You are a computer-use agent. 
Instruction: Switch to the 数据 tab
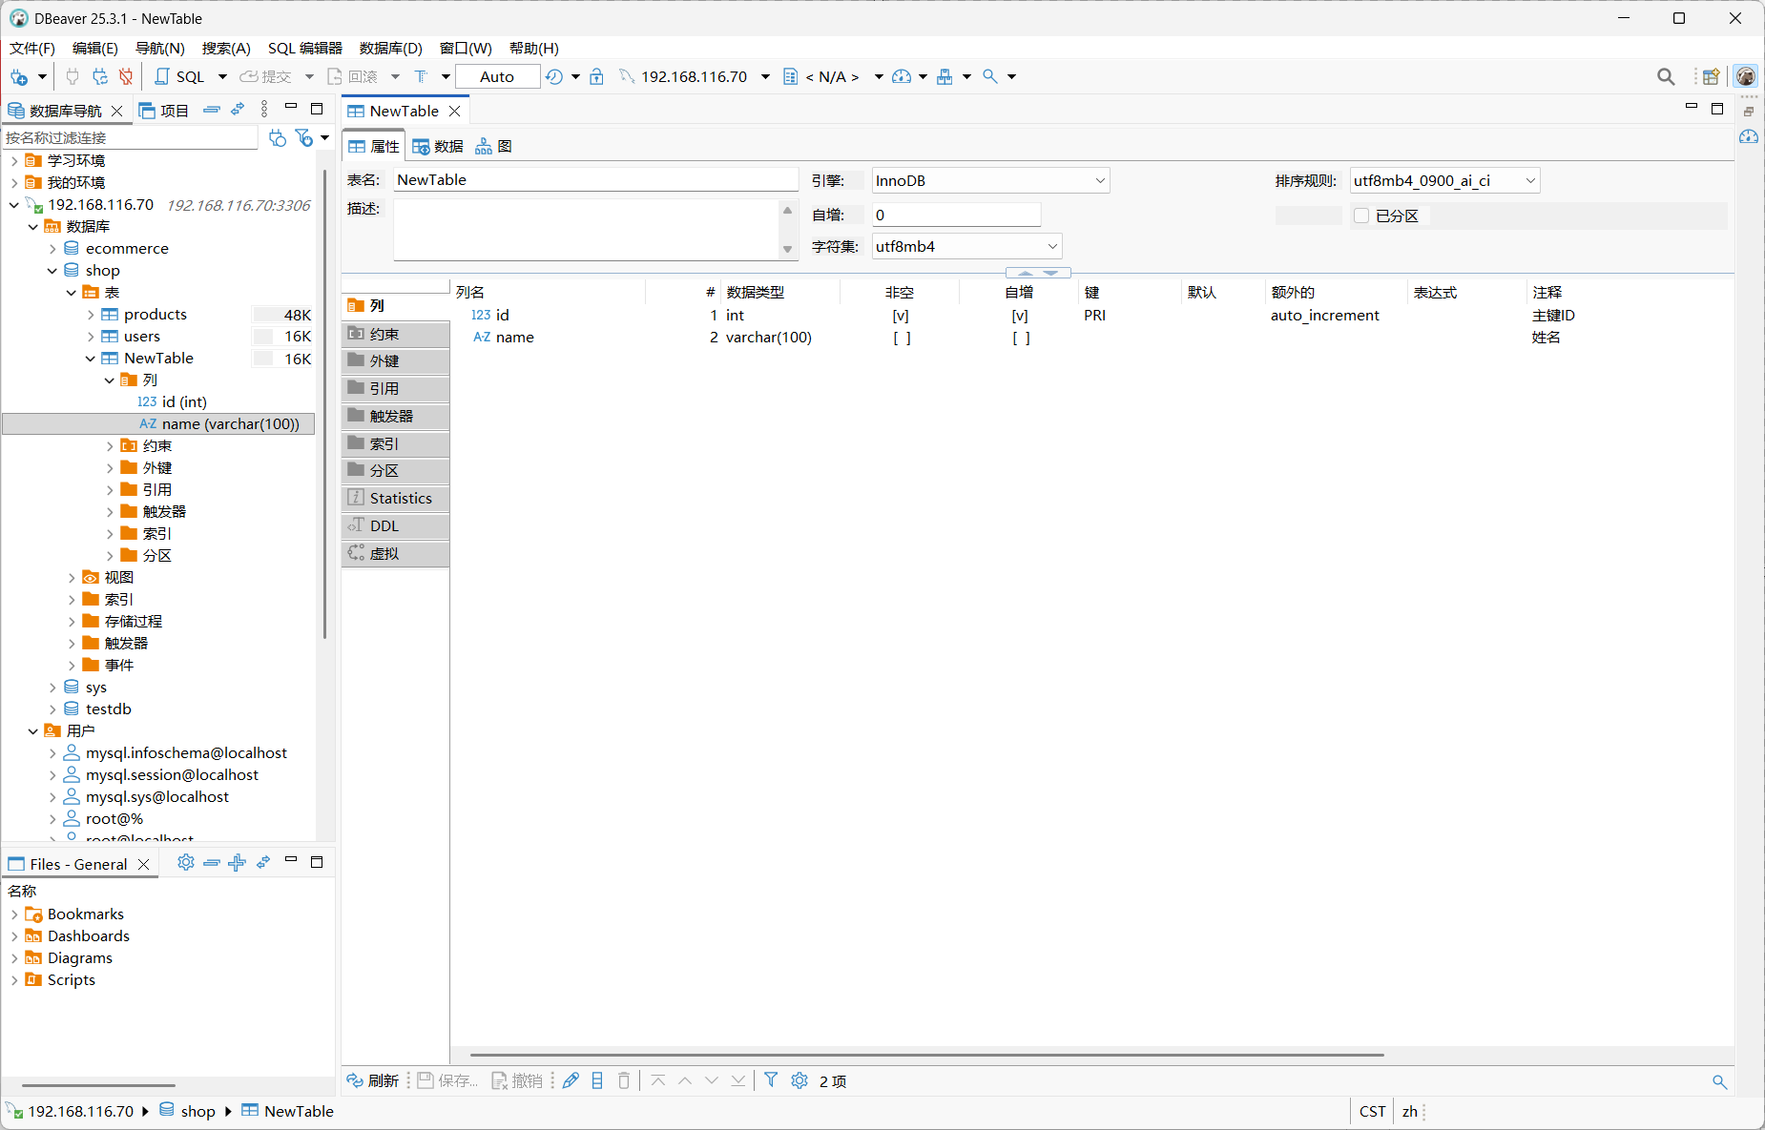click(x=438, y=146)
